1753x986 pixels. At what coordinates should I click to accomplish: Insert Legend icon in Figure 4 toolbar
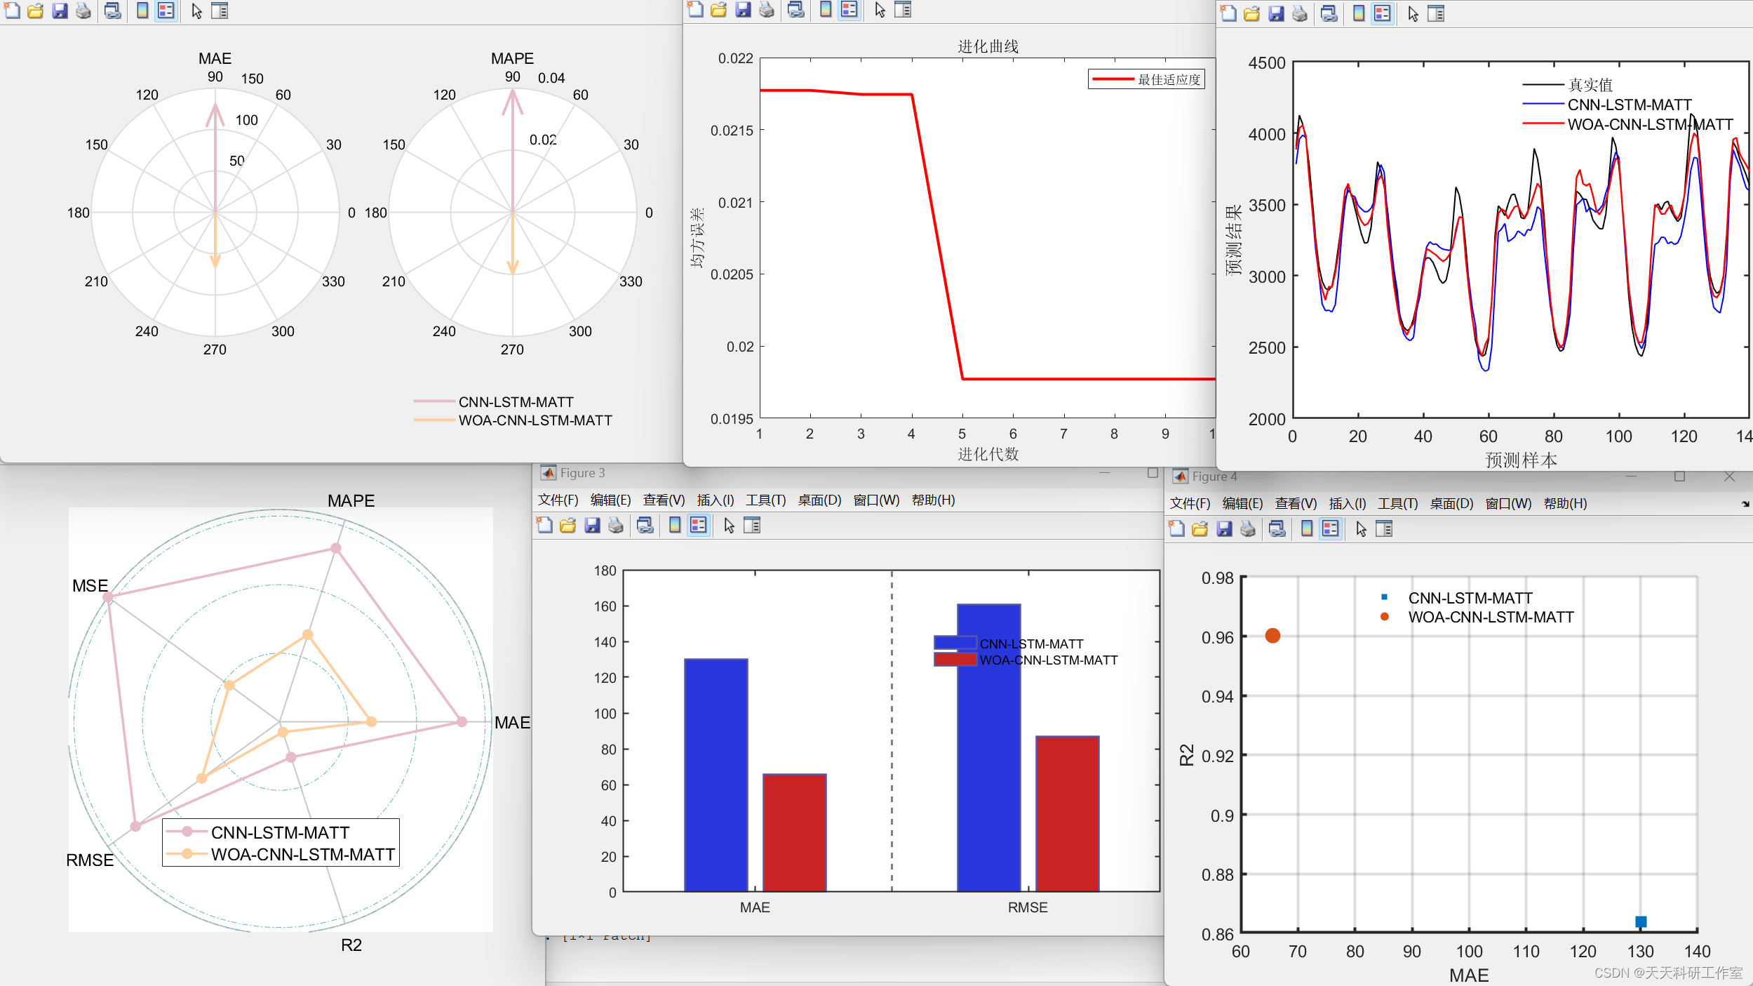(x=1330, y=528)
